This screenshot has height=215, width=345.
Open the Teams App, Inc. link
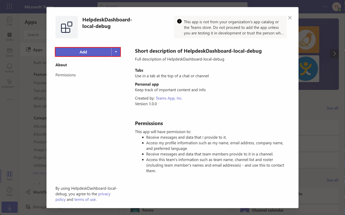click(169, 98)
